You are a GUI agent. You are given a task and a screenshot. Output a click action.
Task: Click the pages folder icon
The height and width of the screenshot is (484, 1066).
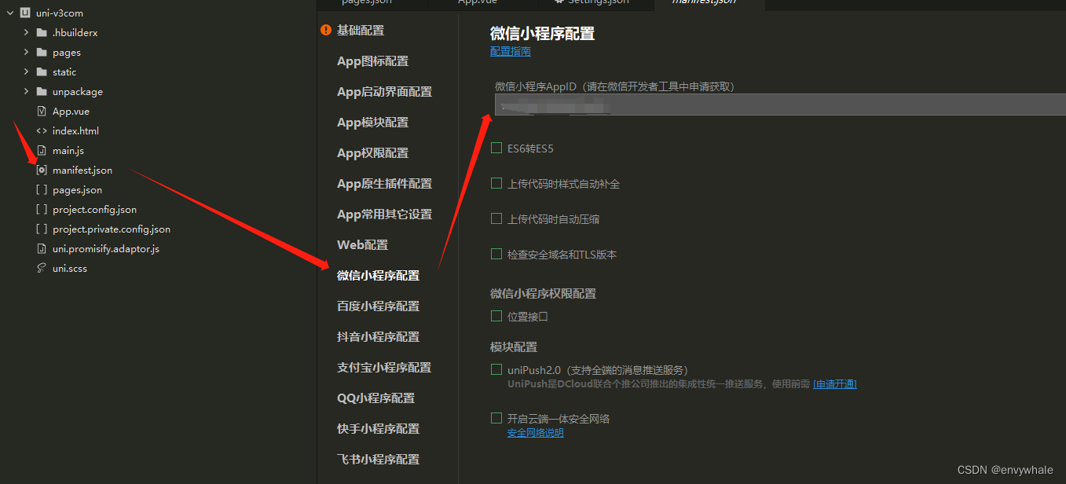click(42, 53)
